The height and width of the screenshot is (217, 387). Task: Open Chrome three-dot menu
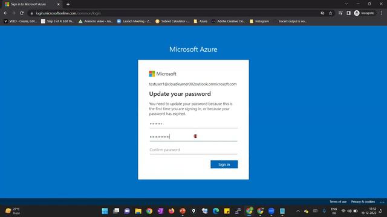point(382,13)
